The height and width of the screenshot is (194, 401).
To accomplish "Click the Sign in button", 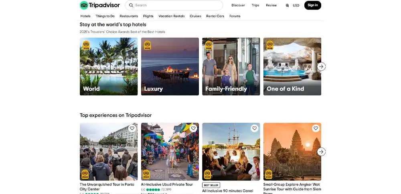I will pyautogui.click(x=312, y=5).
